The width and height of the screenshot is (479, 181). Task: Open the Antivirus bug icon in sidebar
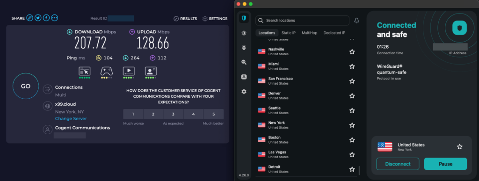[x=244, y=48]
